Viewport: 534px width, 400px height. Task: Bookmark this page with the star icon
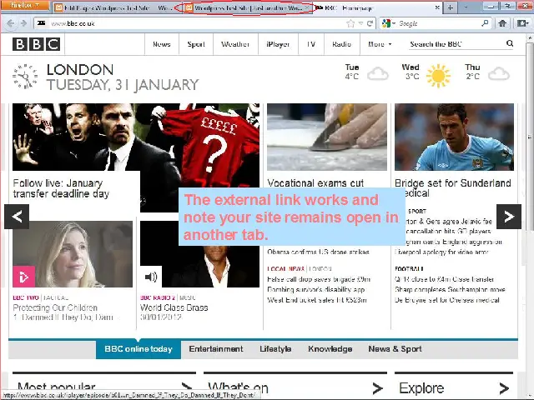(x=350, y=23)
